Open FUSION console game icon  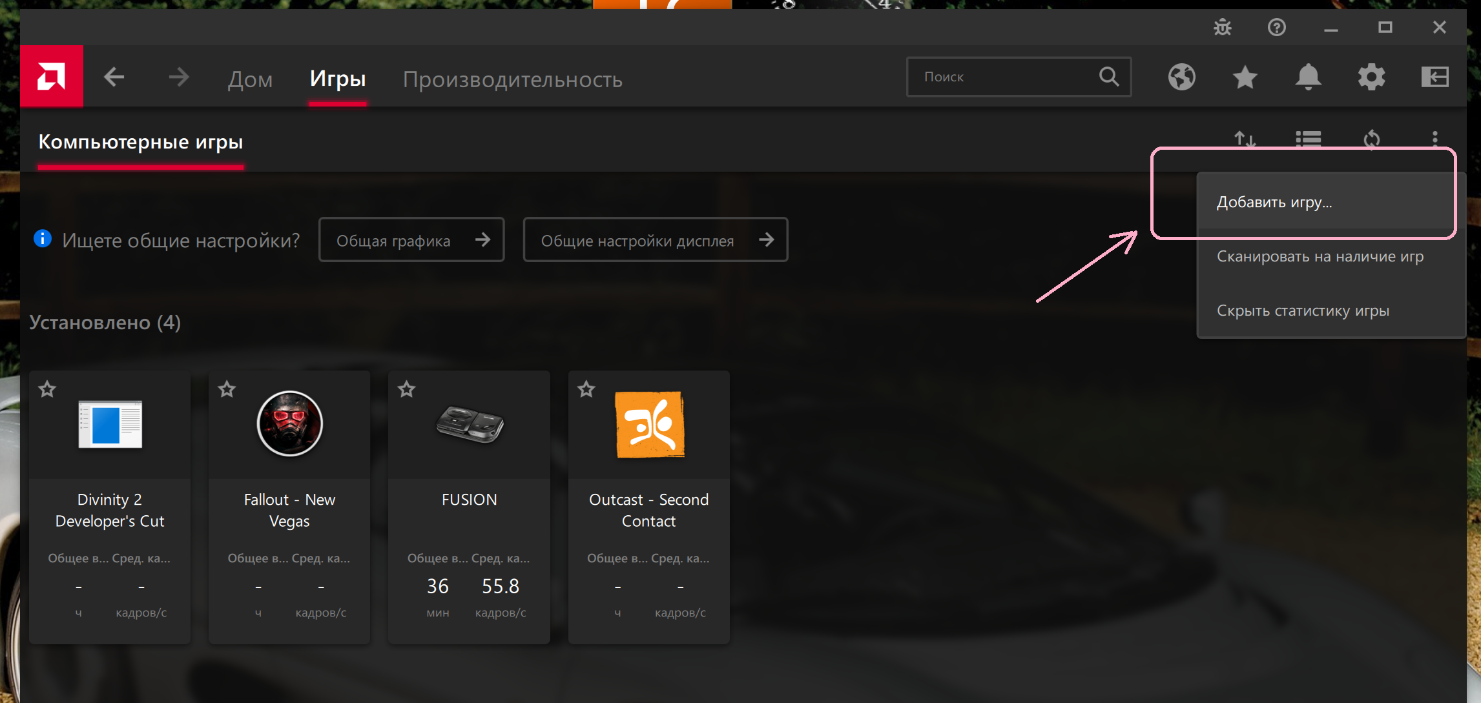click(470, 424)
